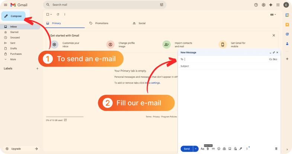Expand More in left sidebar

pos(13,59)
